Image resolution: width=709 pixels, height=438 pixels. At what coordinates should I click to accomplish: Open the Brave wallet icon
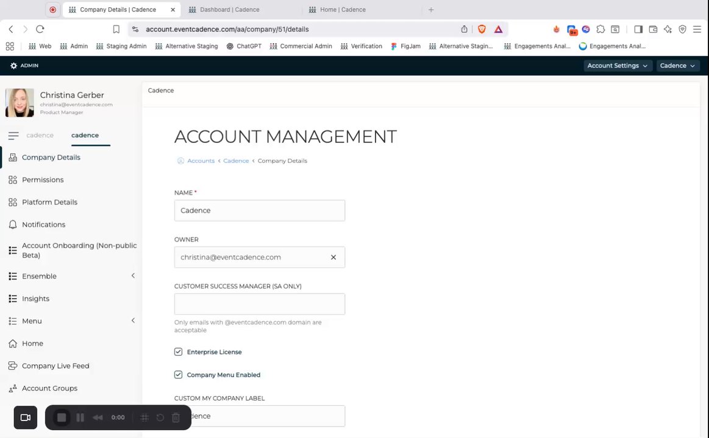click(x=653, y=29)
